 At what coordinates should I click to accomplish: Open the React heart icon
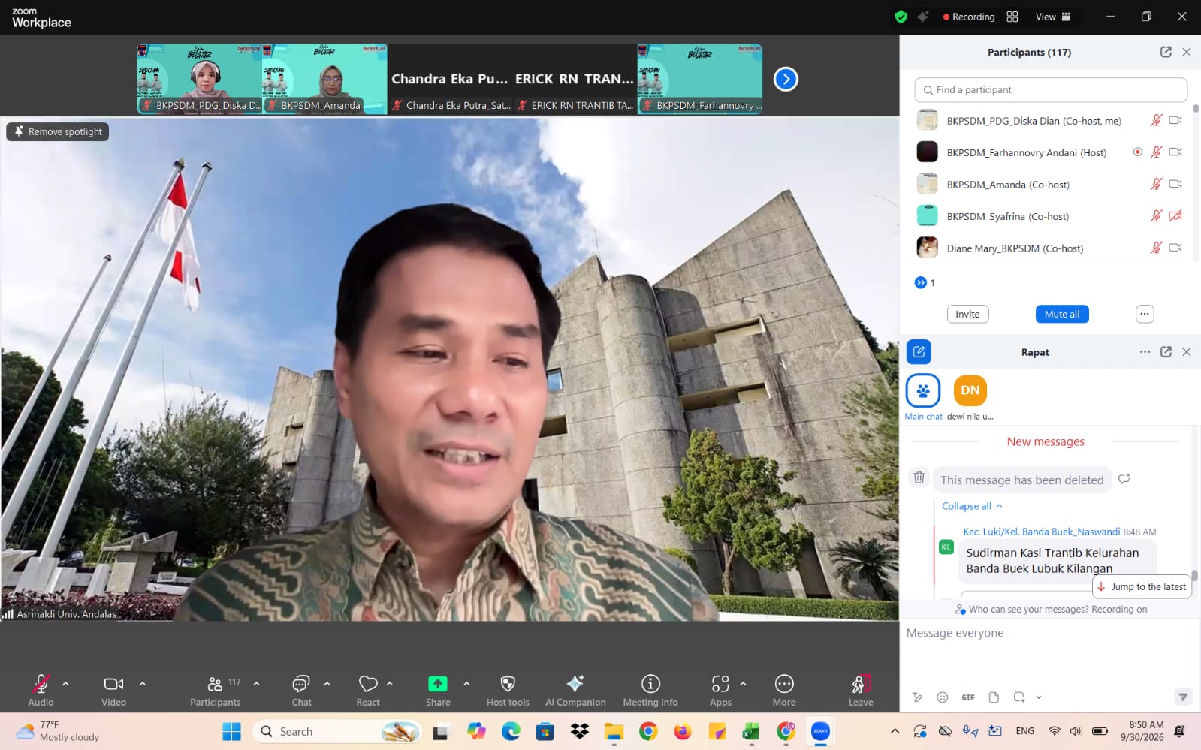click(x=368, y=683)
